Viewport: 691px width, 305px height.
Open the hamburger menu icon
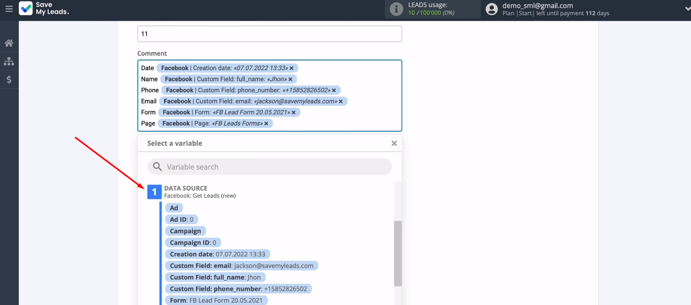(x=9, y=9)
